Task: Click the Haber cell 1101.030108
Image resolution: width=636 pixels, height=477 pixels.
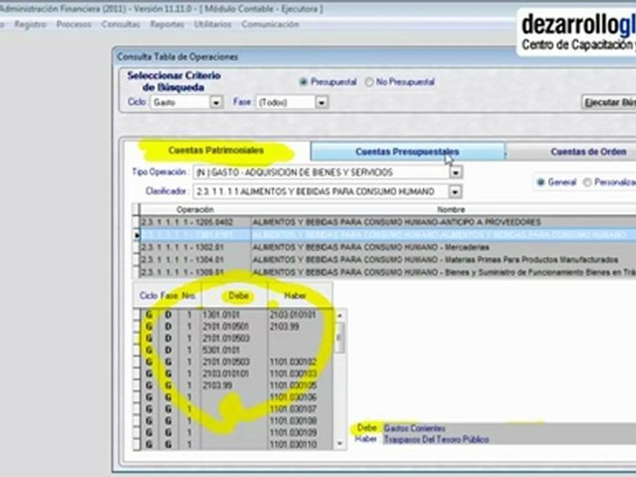Action: pos(300,421)
